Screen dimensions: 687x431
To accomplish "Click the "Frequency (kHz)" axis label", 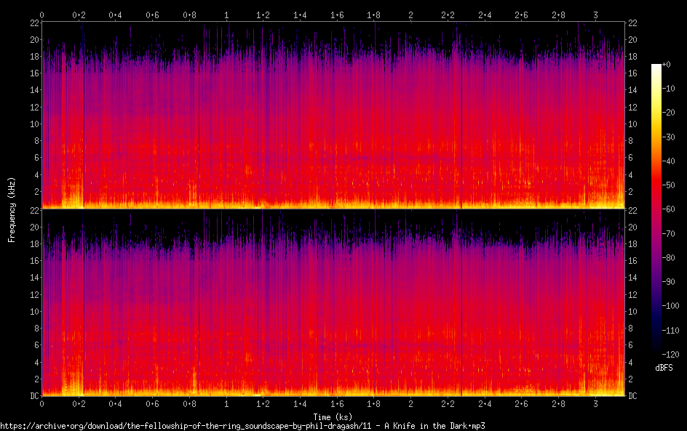I will [x=12, y=209].
